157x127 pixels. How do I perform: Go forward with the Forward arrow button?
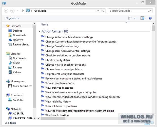(12, 11)
